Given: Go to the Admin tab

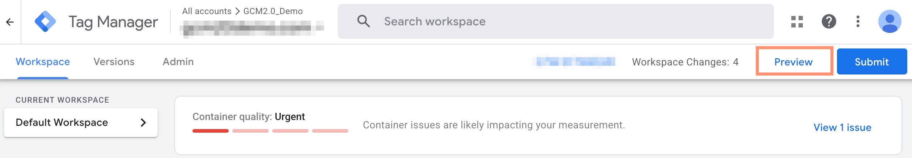Looking at the screenshot, I should tap(178, 62).
